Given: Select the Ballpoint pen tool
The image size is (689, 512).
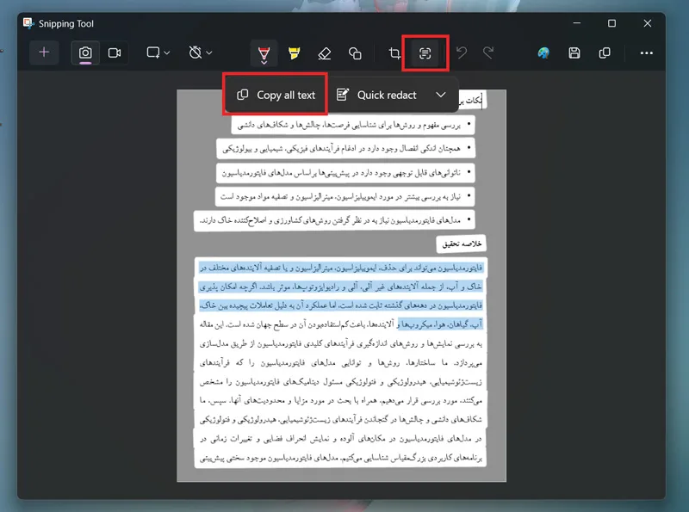Looking at the screenshot, I should pos(264,54).
